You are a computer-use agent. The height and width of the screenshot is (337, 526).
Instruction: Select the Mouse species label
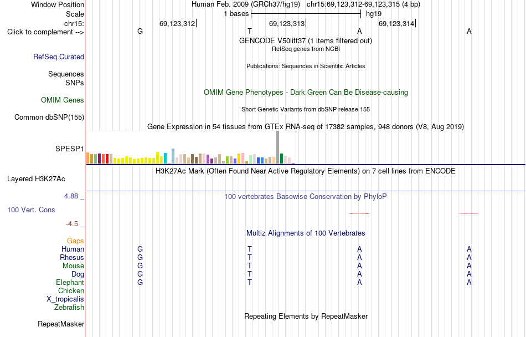point(73,266)
